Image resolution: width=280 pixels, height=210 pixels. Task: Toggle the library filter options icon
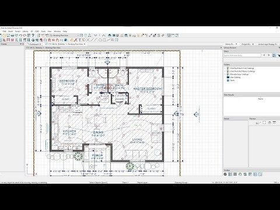click(x=274, y=55)
